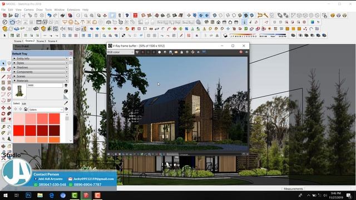
Task: Click the color swatches vertical scrollbar
Action: click(x=67, y=128)
